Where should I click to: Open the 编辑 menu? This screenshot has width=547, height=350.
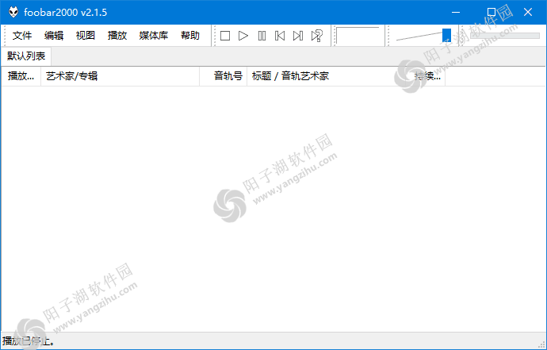point(54,36)
